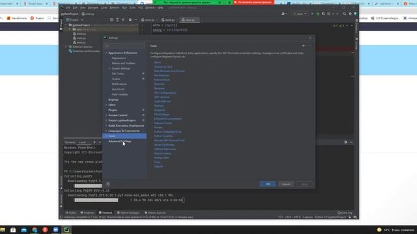This screenshot has width=417, height=234.
Task: Click read-only lock icon in status bar
Action: click(x=350, y=217)
